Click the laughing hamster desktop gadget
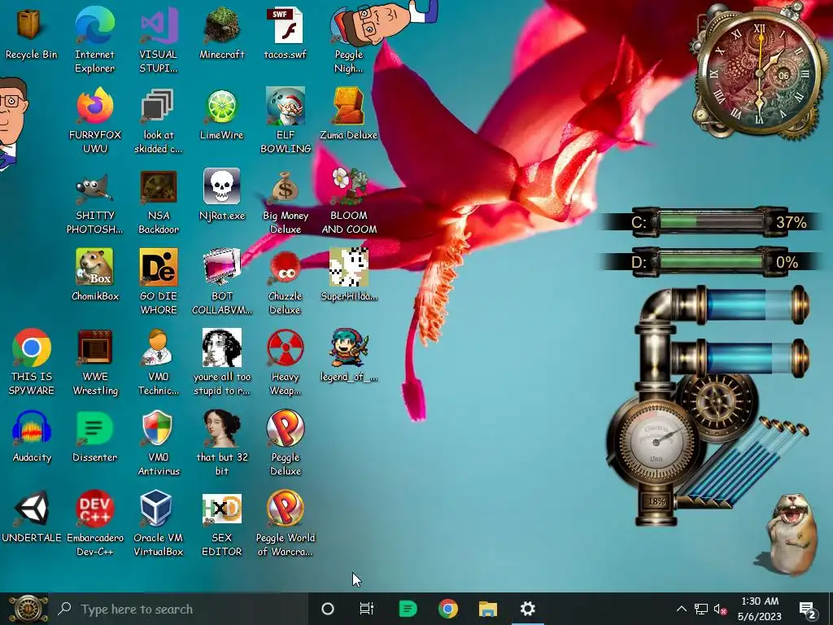 pyautogui.click(x=792, y=534)
